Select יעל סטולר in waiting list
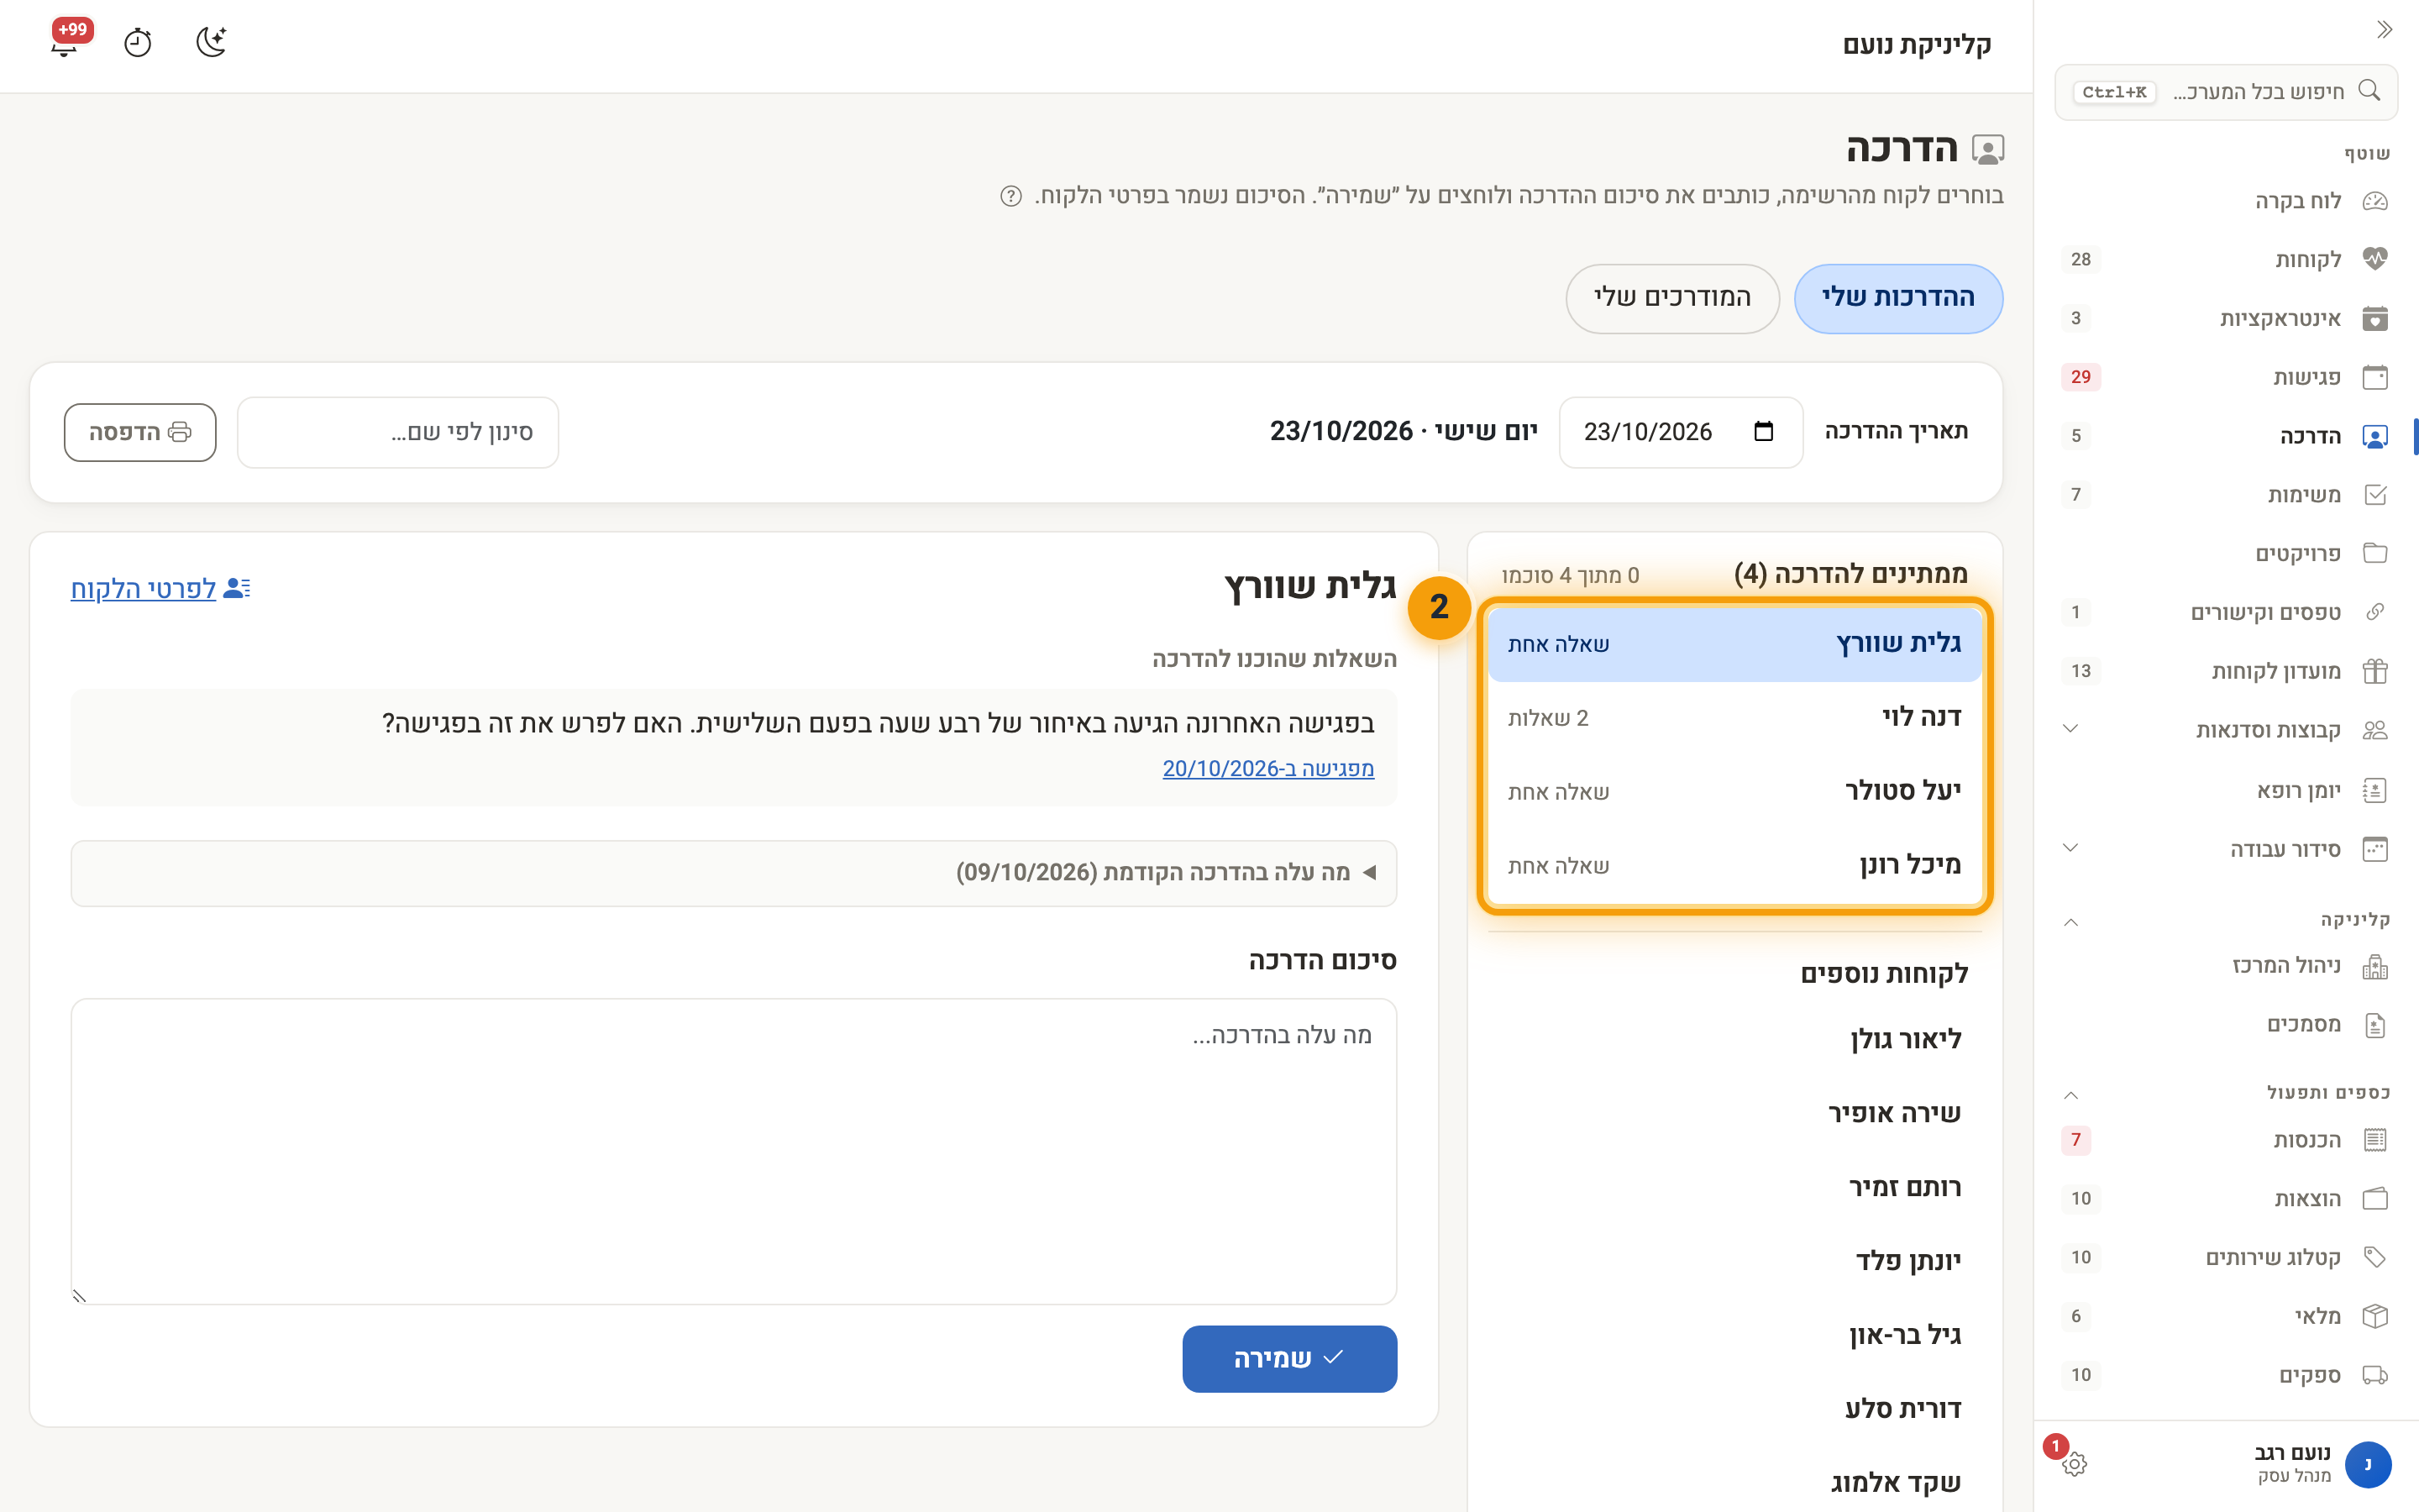 click(1734, 791)
